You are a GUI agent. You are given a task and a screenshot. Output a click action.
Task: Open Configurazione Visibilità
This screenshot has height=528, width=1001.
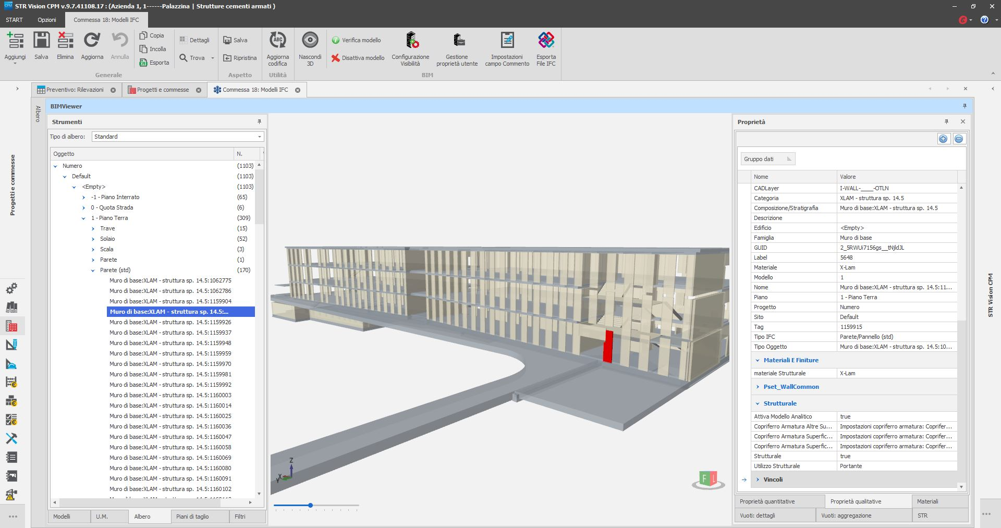411,41
